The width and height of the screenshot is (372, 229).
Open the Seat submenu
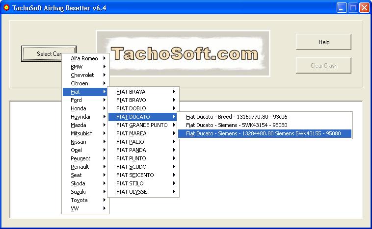85,175
